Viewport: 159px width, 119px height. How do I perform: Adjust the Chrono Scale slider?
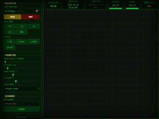click(21, 62)
